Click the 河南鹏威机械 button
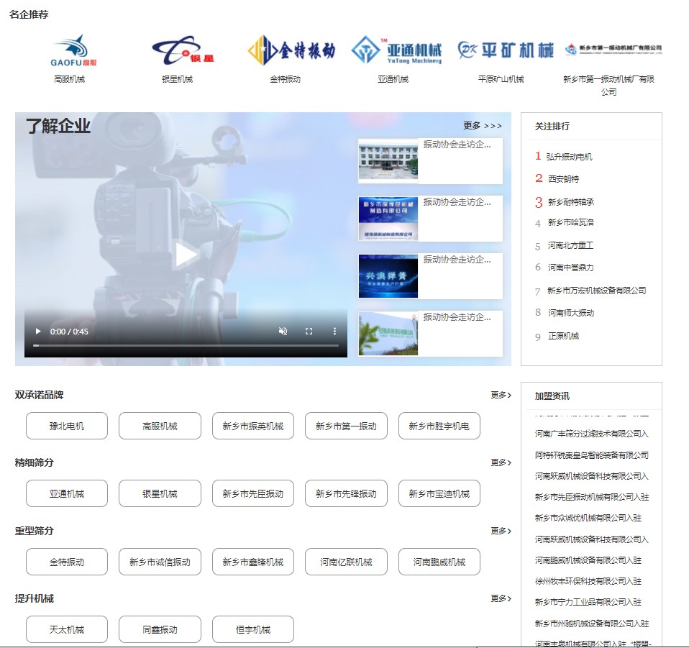The height and width of the screenshot is (648, 689). click(439, 562)
